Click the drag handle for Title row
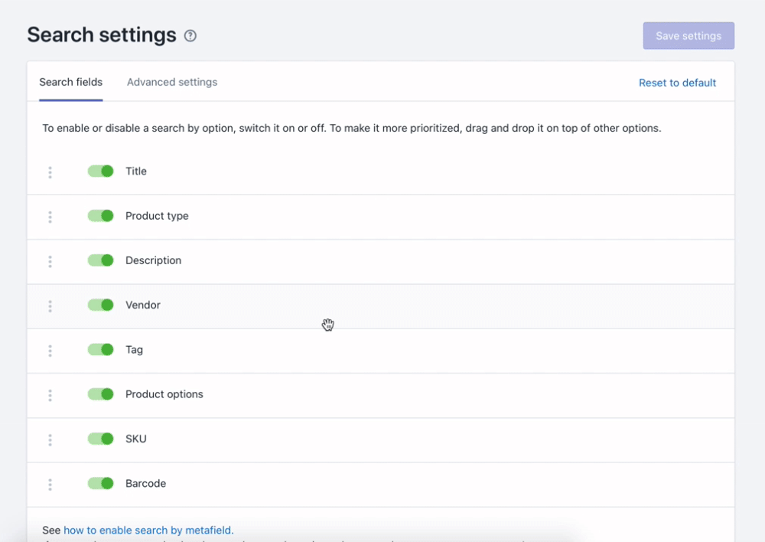765x542 pixels. pyautogui.click(x=50, y=172)
